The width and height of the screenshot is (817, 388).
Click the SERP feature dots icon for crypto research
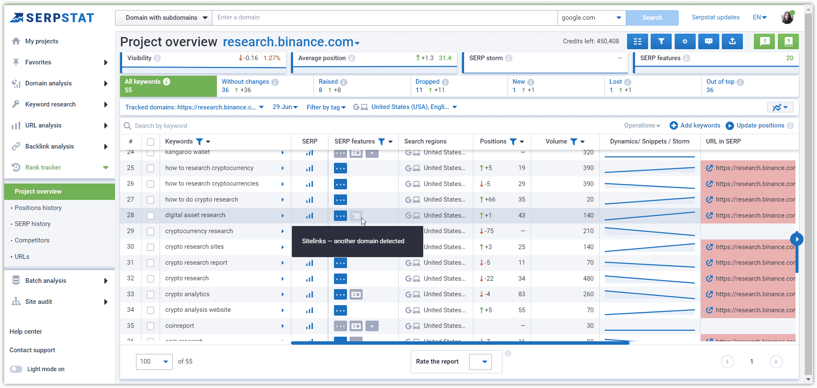340,279
